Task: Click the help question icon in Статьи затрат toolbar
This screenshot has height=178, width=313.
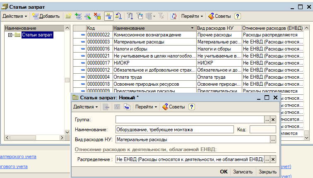Action: 237,16
